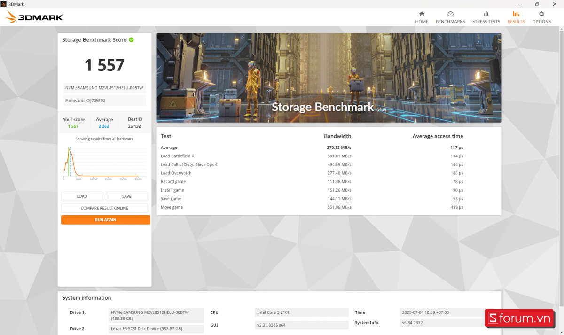The width and height of the screenshot is (564, 335).
Task: Click the green validated checkmark icon
Action: pos(131,40)
